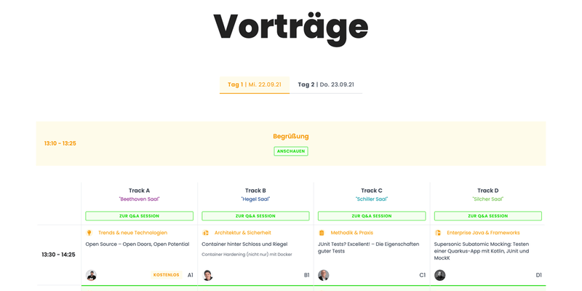582x291 pixels.
Task: Open Track D Zur Q&A Session button
Action: (487, 216)
